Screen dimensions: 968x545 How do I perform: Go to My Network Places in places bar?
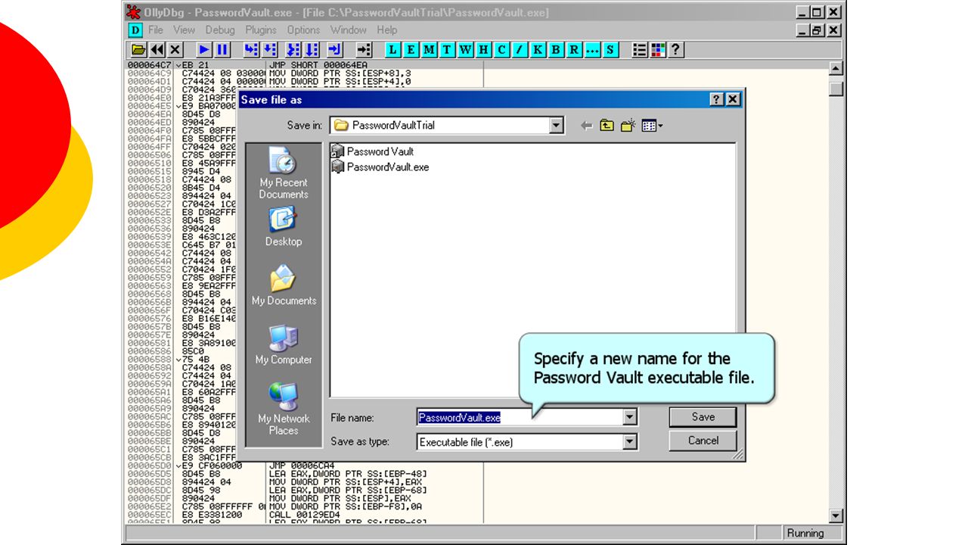point(284,409)
